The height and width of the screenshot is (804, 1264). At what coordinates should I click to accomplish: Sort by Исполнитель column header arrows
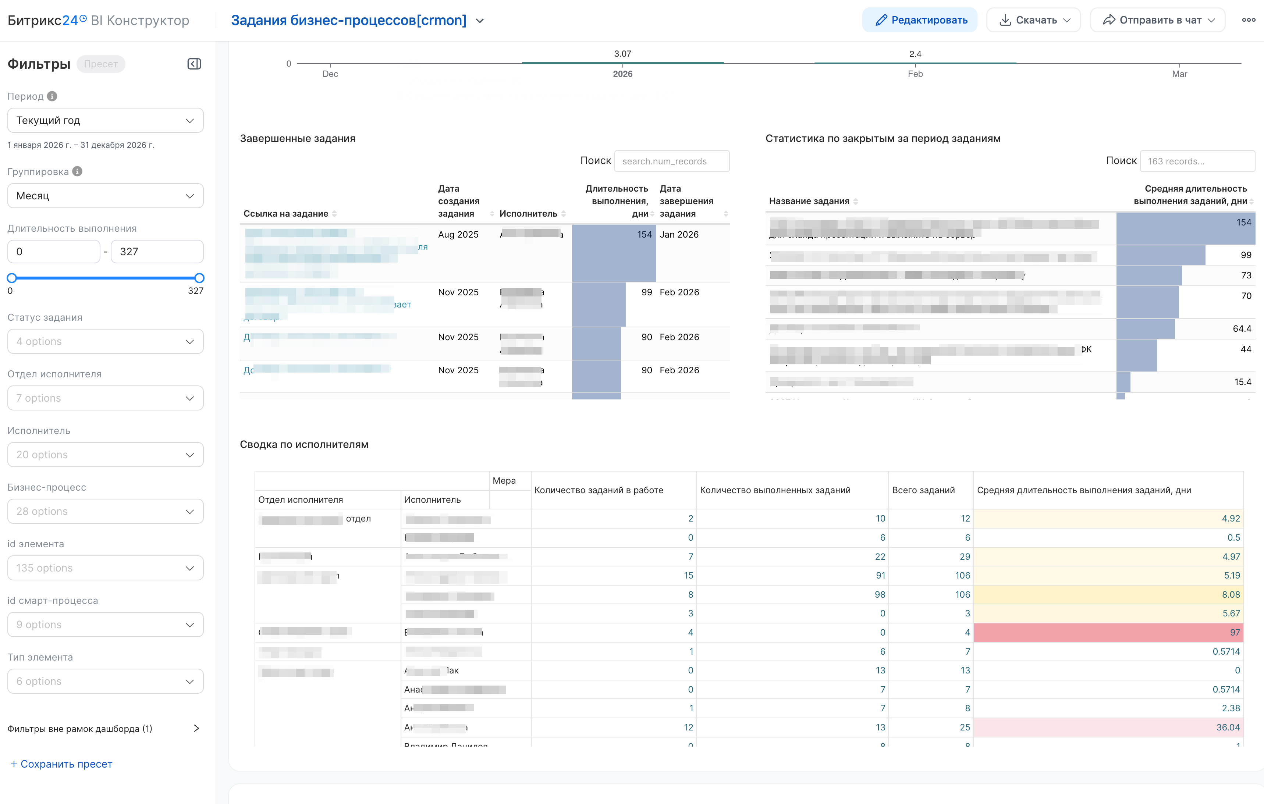(563, 214)
